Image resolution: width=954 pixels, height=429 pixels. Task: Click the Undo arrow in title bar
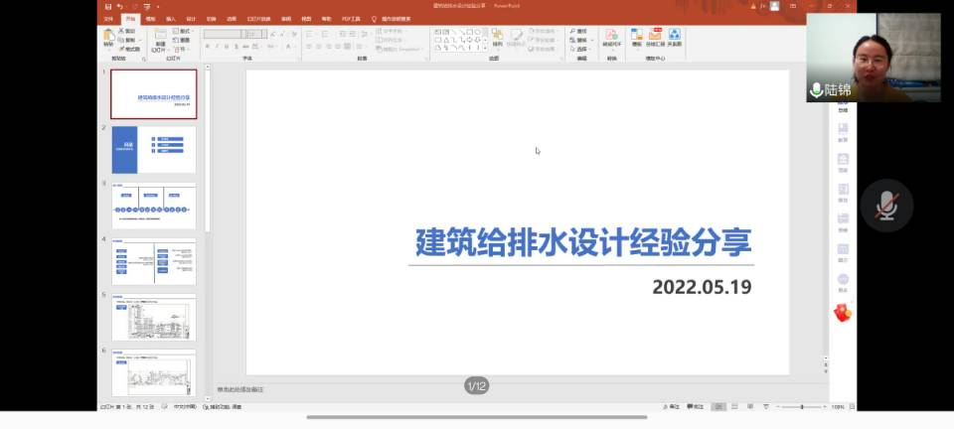[x=119, y=6]
